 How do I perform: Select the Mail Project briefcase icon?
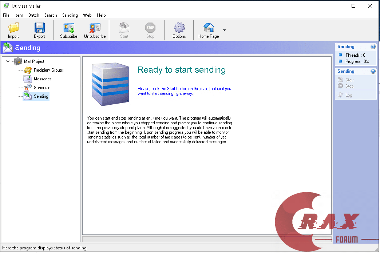point(18,61)
